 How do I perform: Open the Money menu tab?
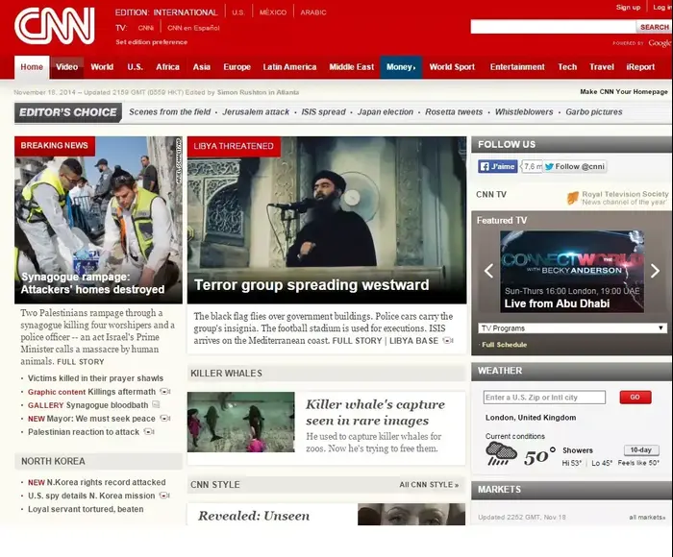pyautogui.click(x=401, y=67)
